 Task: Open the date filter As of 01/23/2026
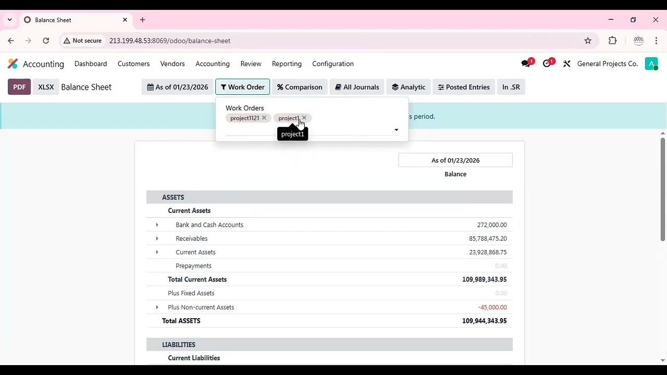(x=178, y=87)
